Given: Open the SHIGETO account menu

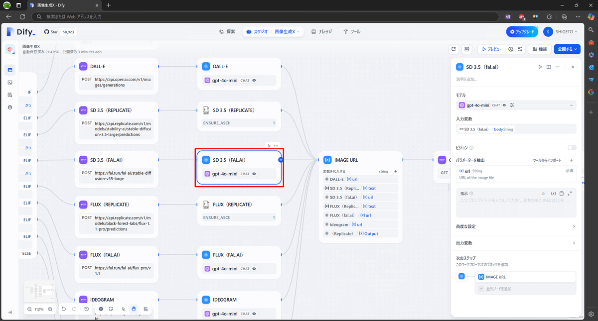Looking at the screenshot, I should click(x=561, y=32).
